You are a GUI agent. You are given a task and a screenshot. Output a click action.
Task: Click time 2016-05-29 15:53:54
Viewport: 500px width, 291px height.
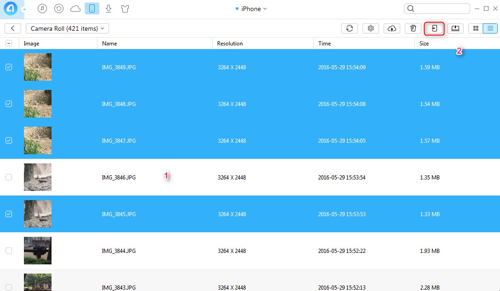[342, 178]
